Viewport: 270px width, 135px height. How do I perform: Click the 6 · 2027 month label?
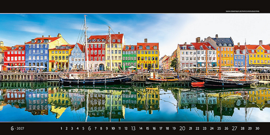pyautogui.click(x=18, y=129)
